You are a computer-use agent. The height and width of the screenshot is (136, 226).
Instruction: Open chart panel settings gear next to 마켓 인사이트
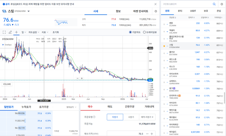[x=156, y=11]
